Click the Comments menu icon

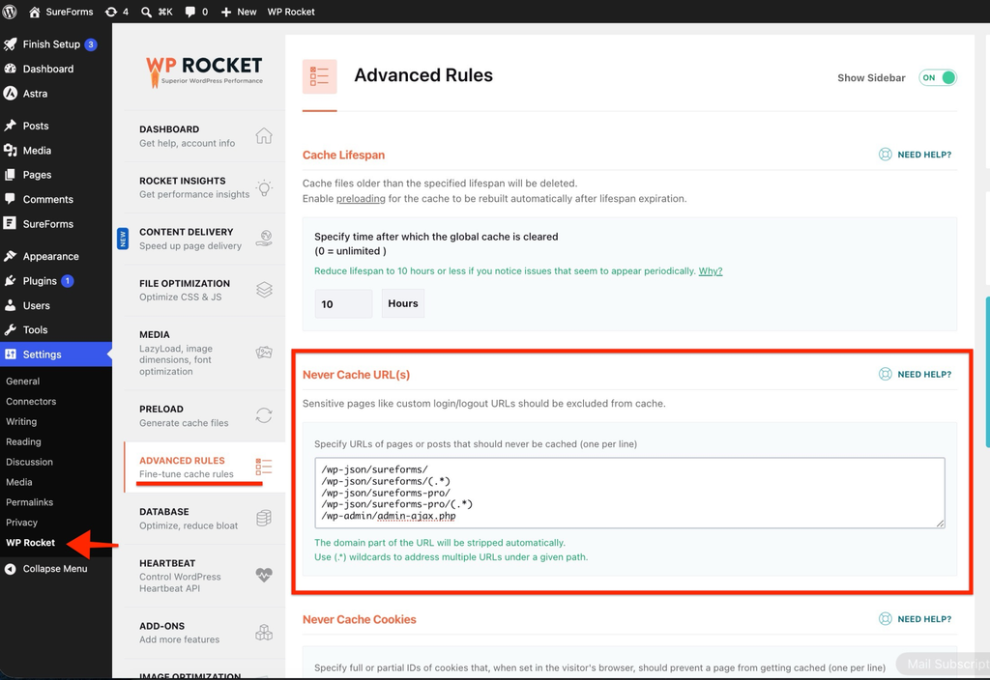pyautogui.click(x=10, y=199)
